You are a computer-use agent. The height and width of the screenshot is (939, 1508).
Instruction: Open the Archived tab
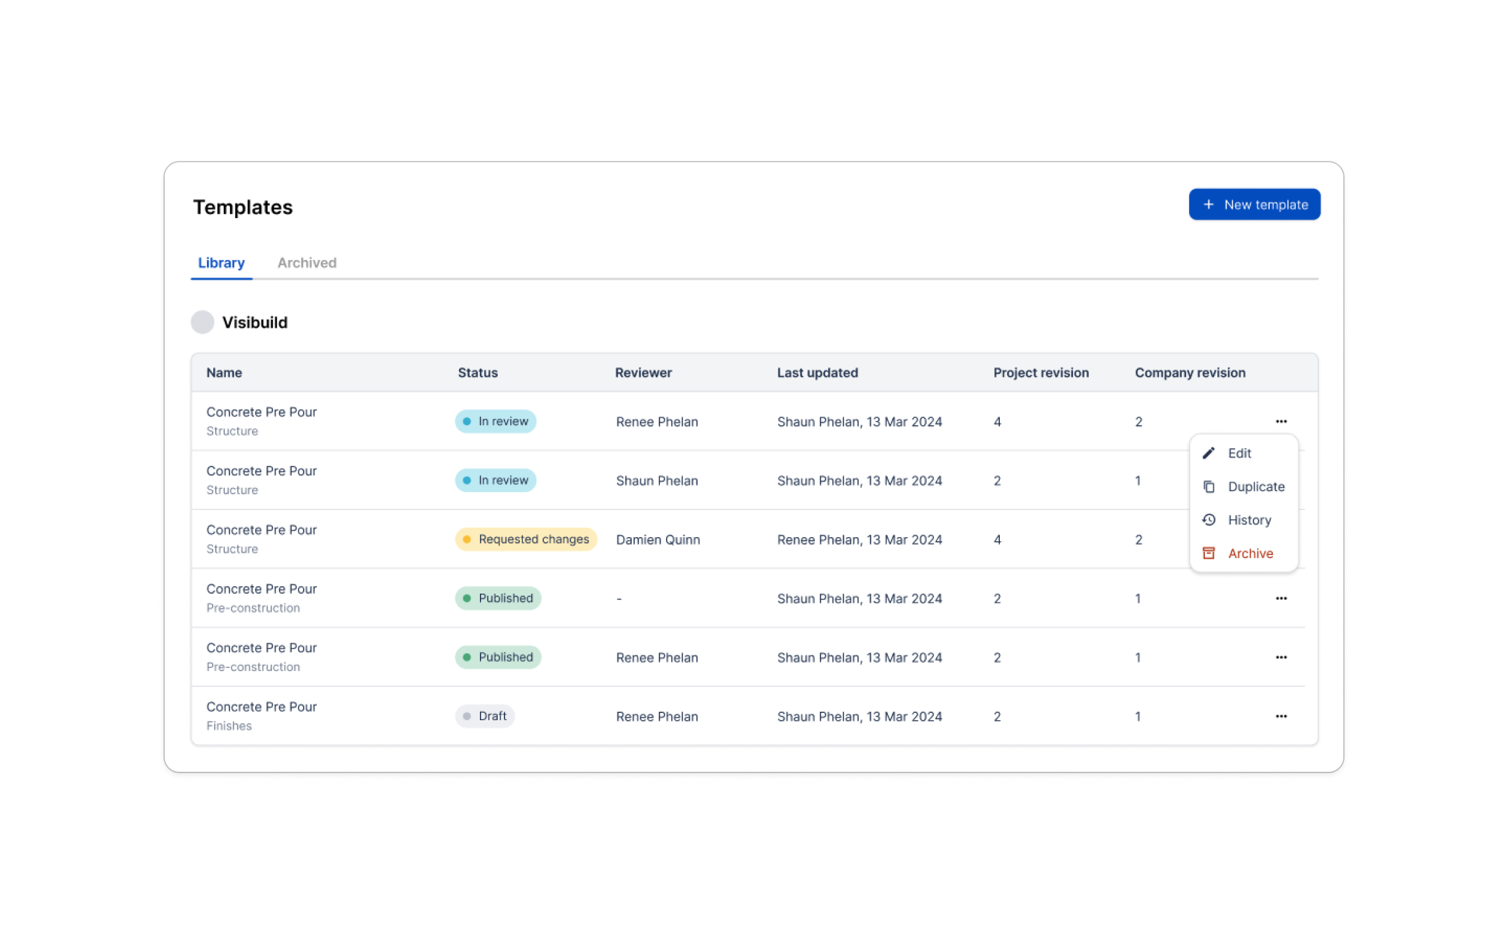tap(307, 262)
